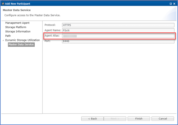Go to the Storage Information step
This screenshot has width=178, height=125.
[x=17, y=32]
